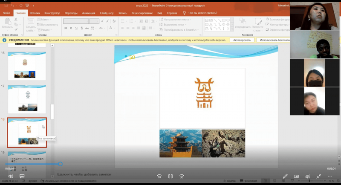Pause the video playback
This screenshot has height=185, width=341.
click(170, 176)
